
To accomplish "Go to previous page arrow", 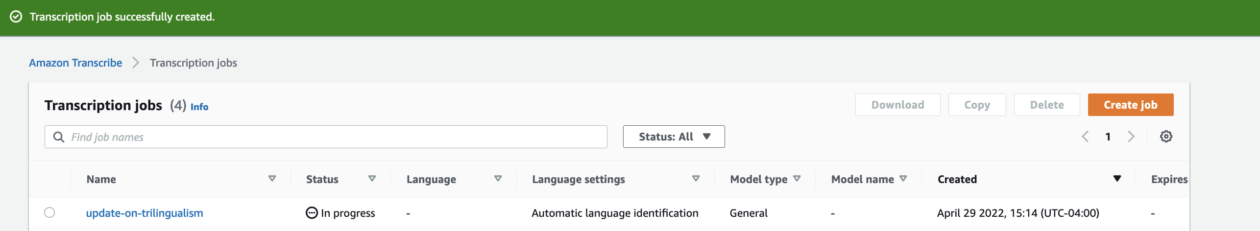I will pyautogui.click(x=1085, y=137).
